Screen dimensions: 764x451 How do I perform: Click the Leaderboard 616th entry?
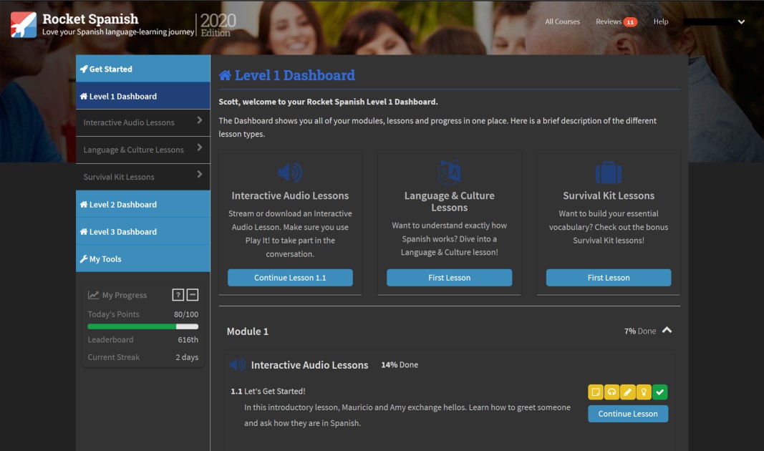[x=142, y=339]
